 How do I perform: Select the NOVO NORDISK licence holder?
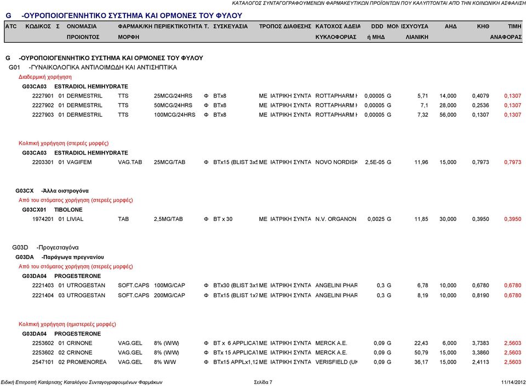point(336,162)
